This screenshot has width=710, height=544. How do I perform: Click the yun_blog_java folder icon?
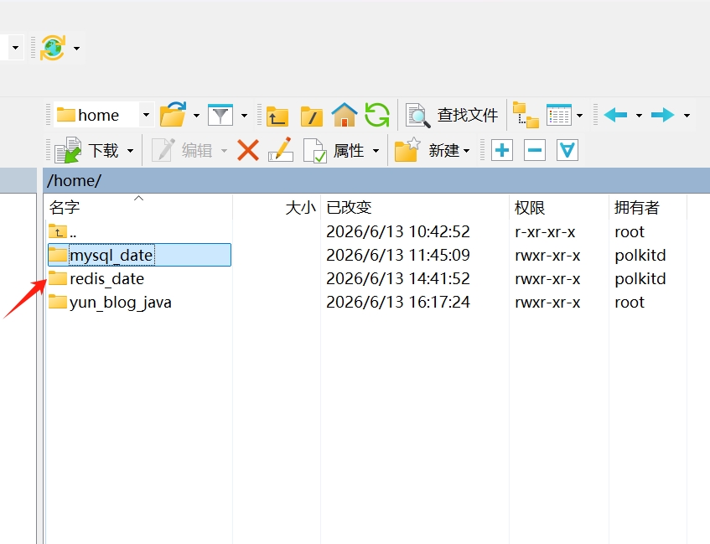pos(58,302)
